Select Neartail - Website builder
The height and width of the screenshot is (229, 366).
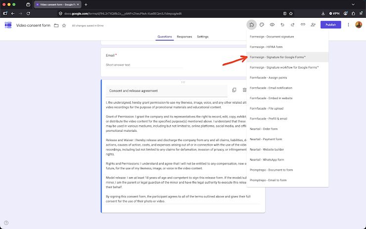point(287,150)
